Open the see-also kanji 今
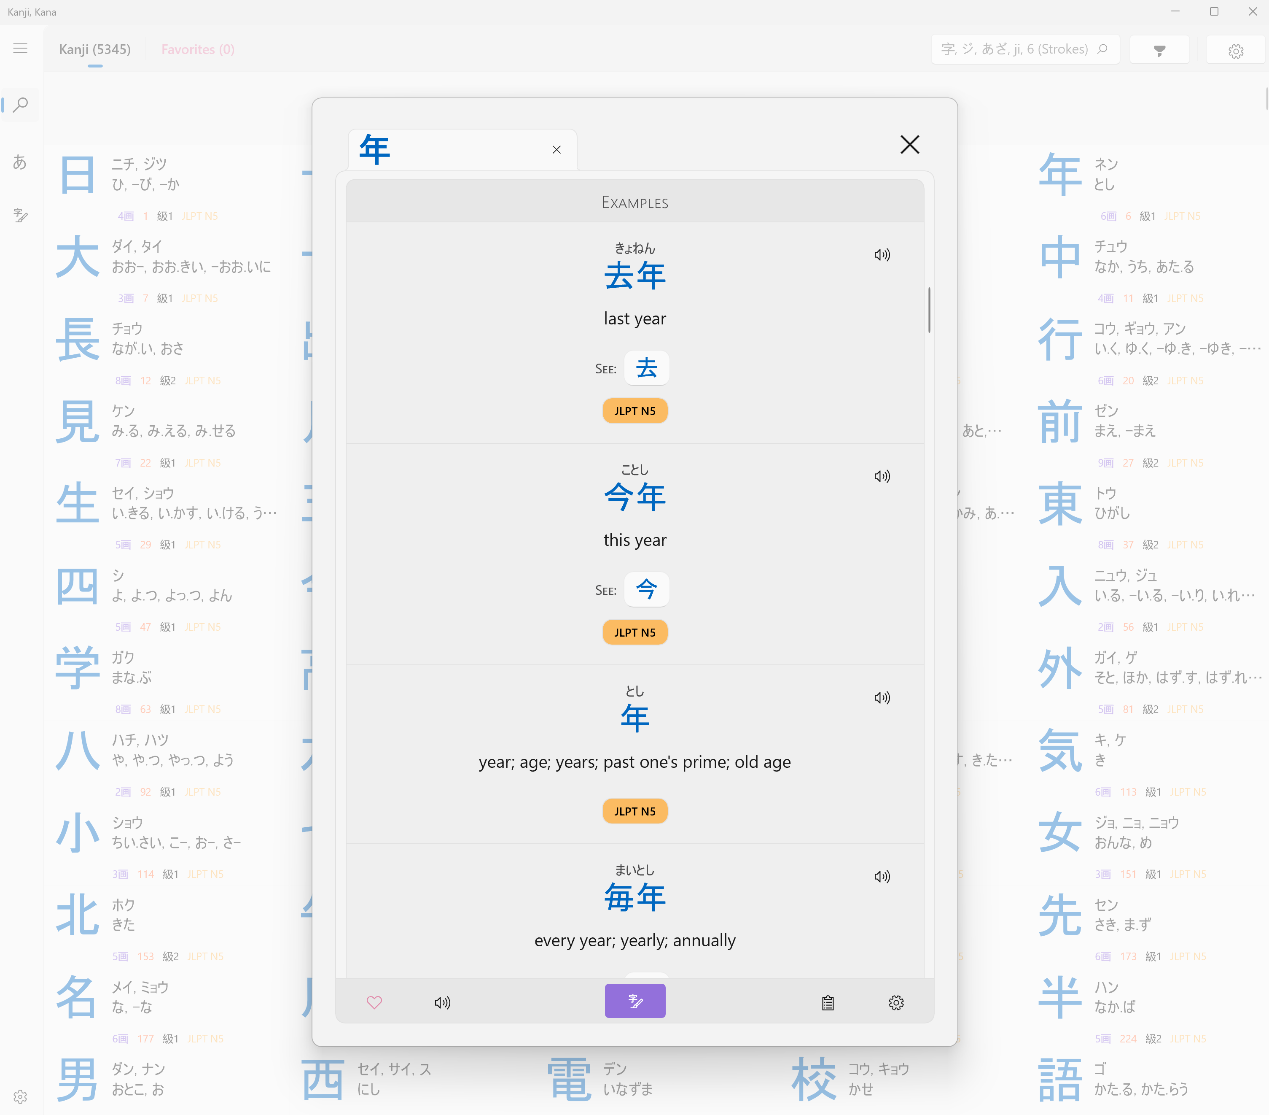 (x=646, y=589)
